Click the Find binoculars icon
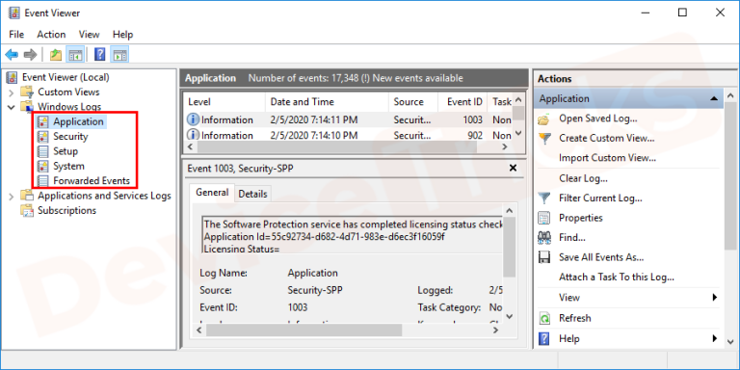740x370 pixels. tap(544, 238)
